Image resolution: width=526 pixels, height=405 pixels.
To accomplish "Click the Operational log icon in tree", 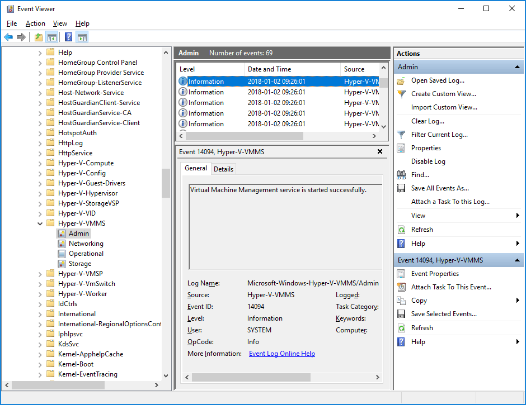I will (x=62, y=254).
